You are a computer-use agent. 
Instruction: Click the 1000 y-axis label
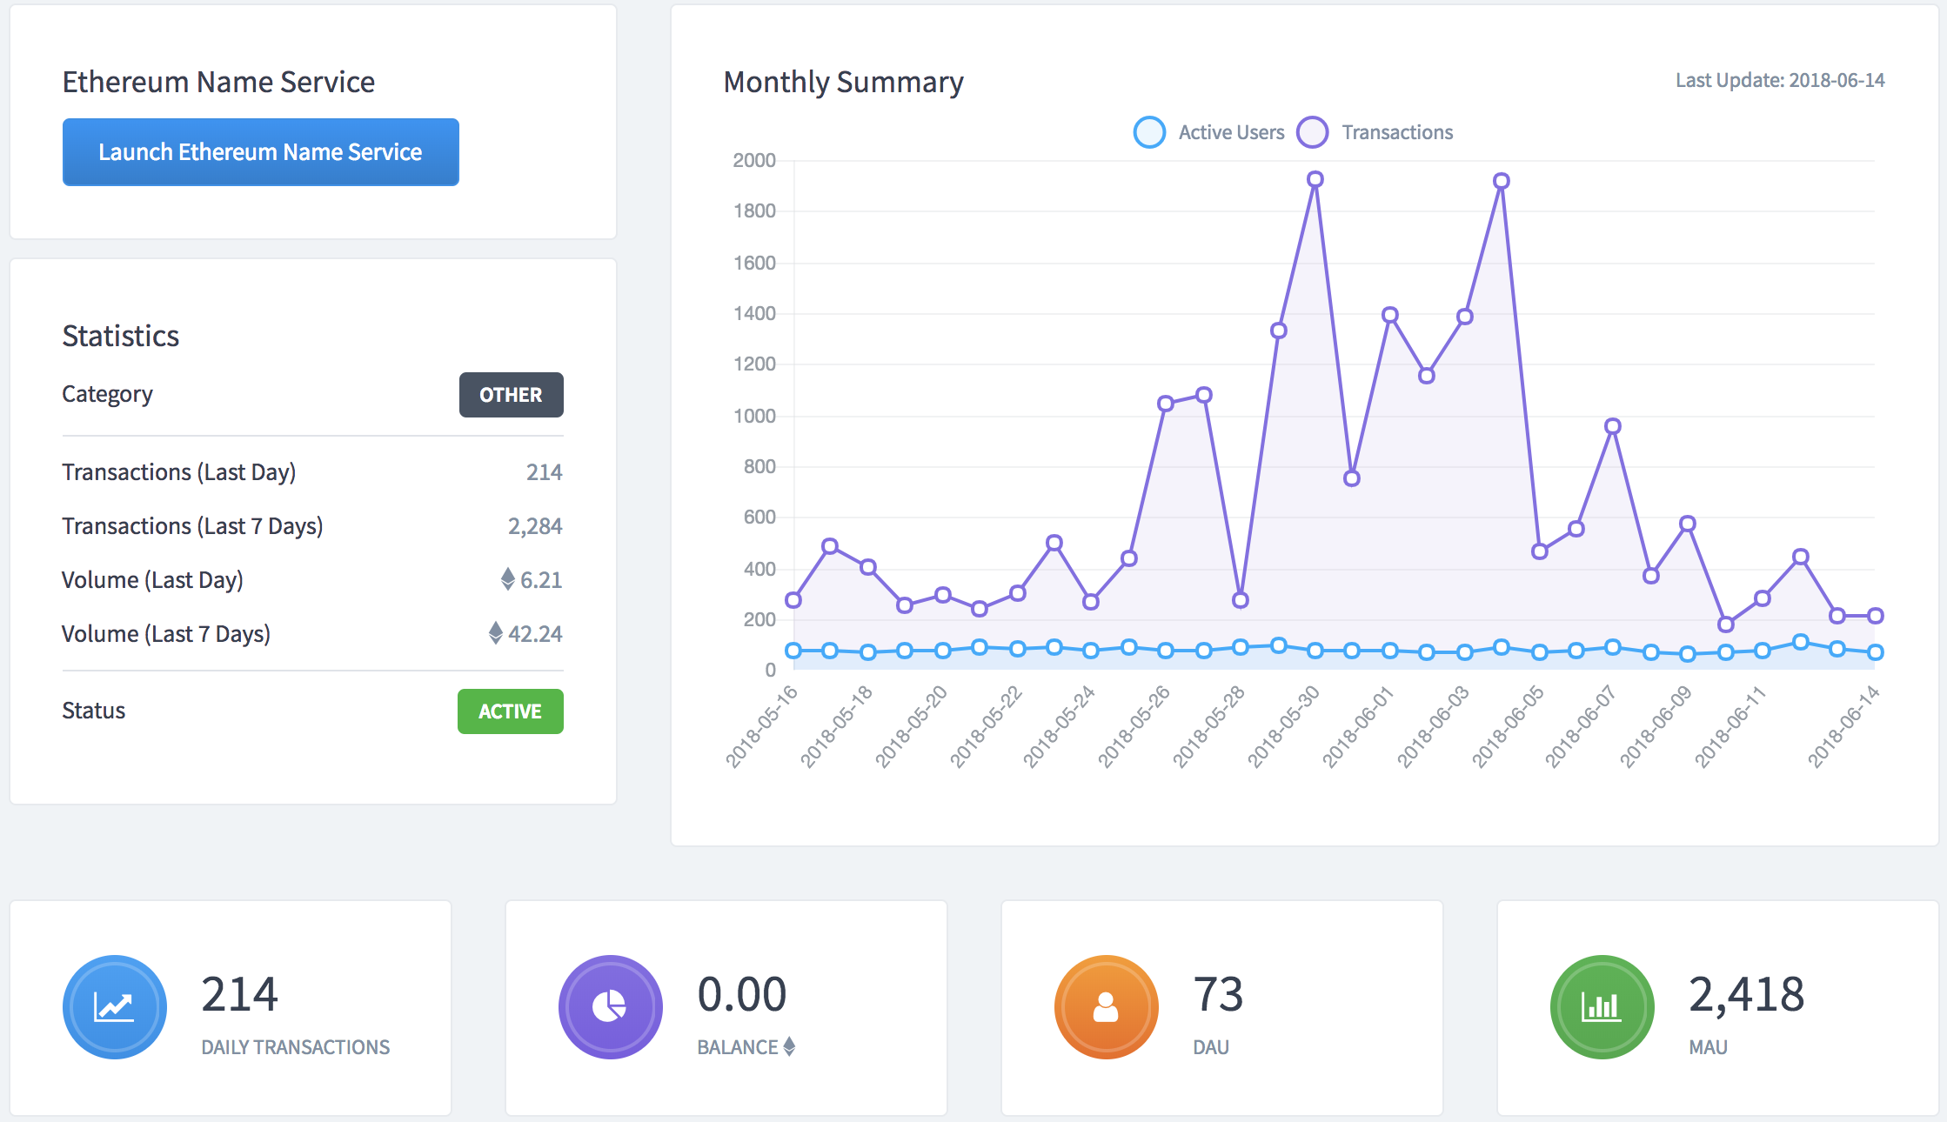(754, 416)
